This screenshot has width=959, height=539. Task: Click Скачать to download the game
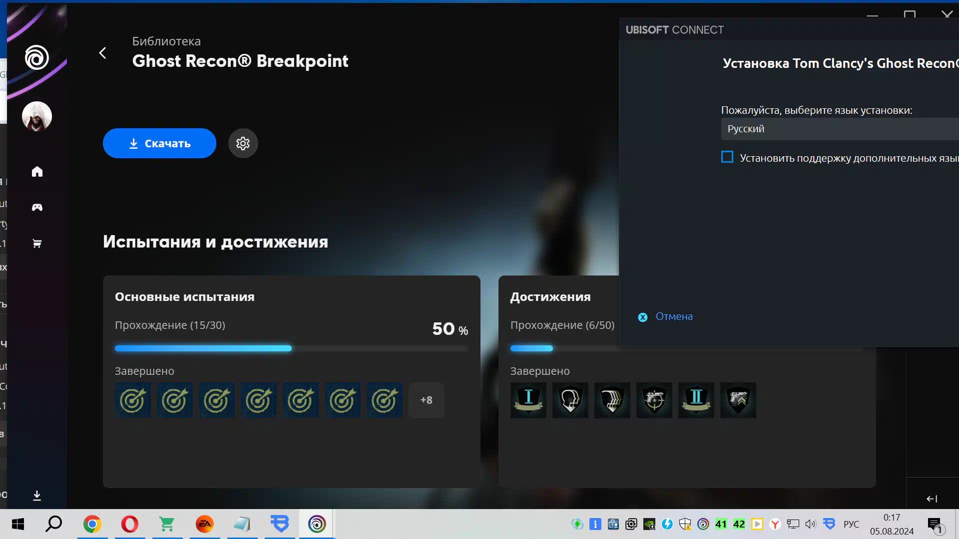tap(159, 143)
